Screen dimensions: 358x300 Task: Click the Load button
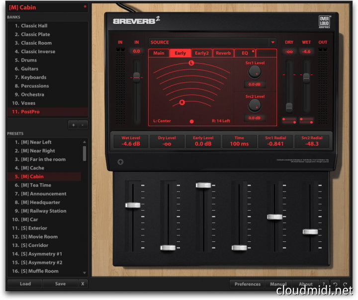tap(25, 284)
